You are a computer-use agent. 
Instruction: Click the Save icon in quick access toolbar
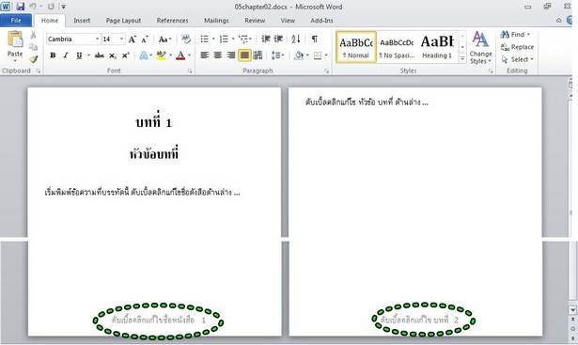coord(20,7)
